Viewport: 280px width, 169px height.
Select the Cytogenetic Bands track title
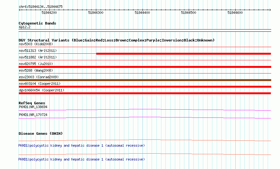[37, 23]
